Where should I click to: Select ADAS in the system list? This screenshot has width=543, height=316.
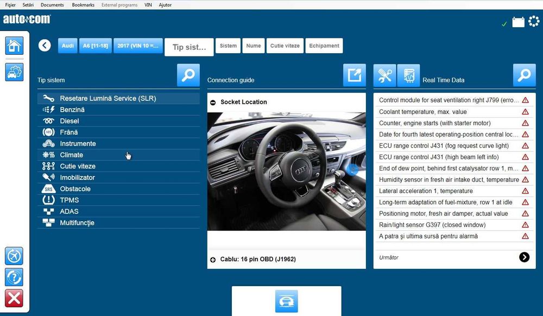(118, 211)
